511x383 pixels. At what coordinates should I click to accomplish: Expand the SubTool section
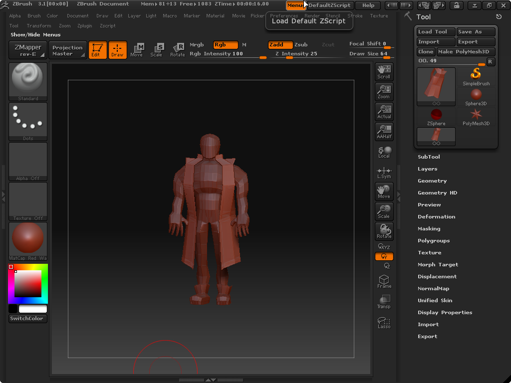(x=429, y=157)
